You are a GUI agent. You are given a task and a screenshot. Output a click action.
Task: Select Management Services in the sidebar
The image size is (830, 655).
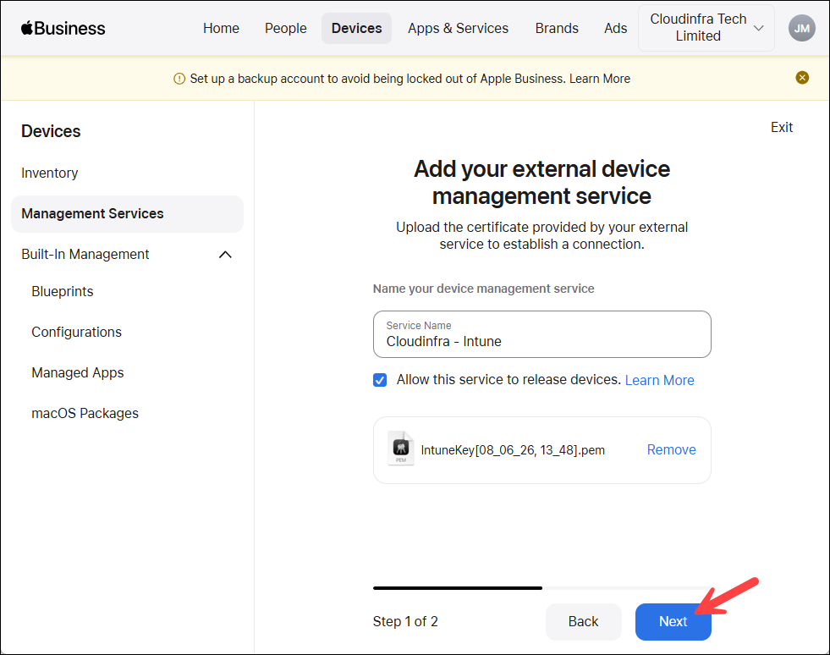[127, 214]
